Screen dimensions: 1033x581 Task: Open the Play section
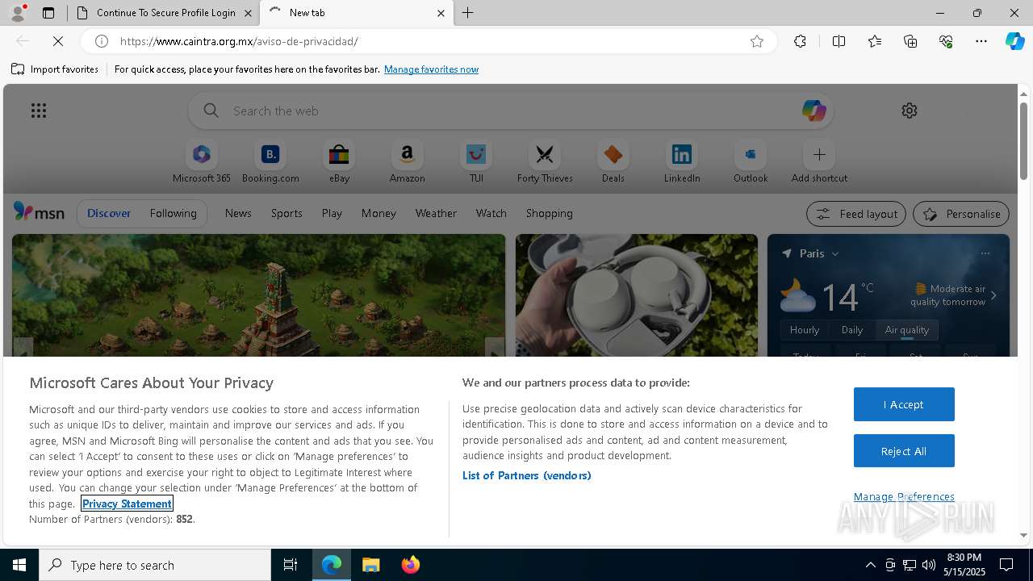coord(332,213)
